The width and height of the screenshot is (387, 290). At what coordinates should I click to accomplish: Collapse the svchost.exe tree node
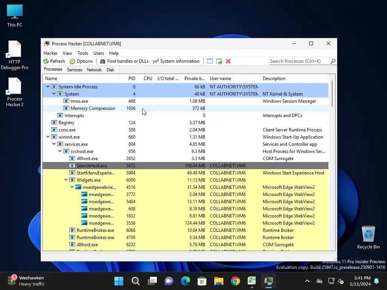tap(60, 151)
